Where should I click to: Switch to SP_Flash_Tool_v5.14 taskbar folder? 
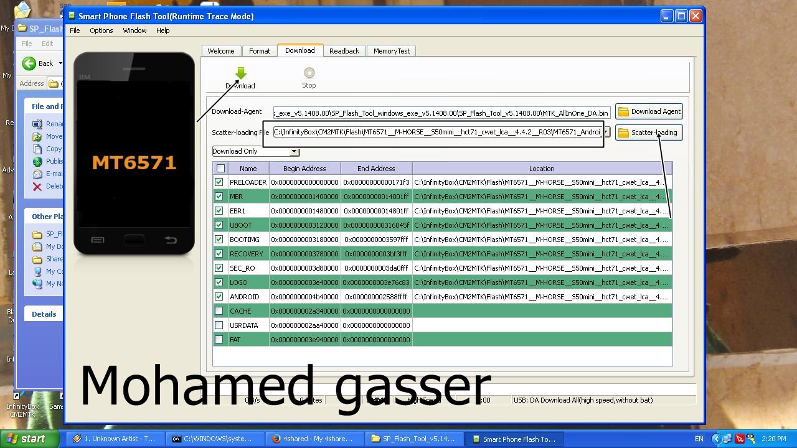point(415,439)
